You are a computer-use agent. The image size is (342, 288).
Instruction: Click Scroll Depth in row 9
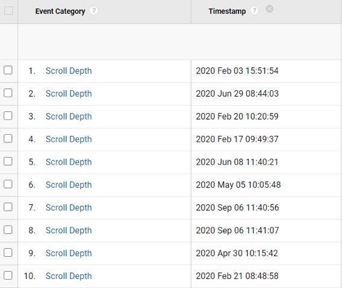69,253
